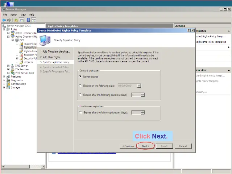Select the Configuration node icon
Viewport: 232px width, 174px height.
point(8,84)
